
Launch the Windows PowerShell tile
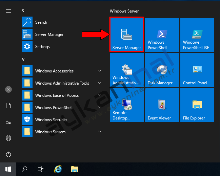pos(162,35)
